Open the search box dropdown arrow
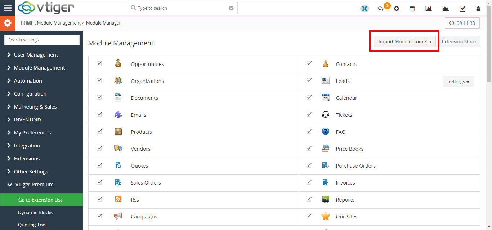 pyautogui.click(x=231, y=8)
